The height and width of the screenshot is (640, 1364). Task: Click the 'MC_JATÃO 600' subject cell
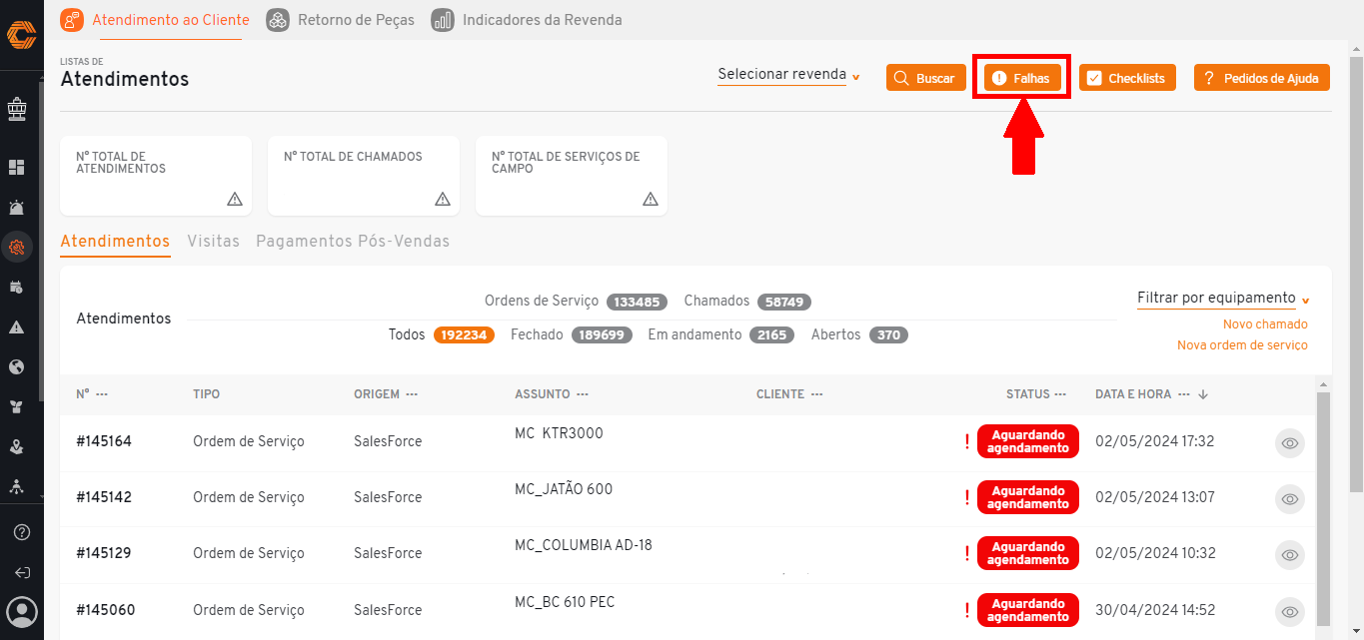coord(564,489)
